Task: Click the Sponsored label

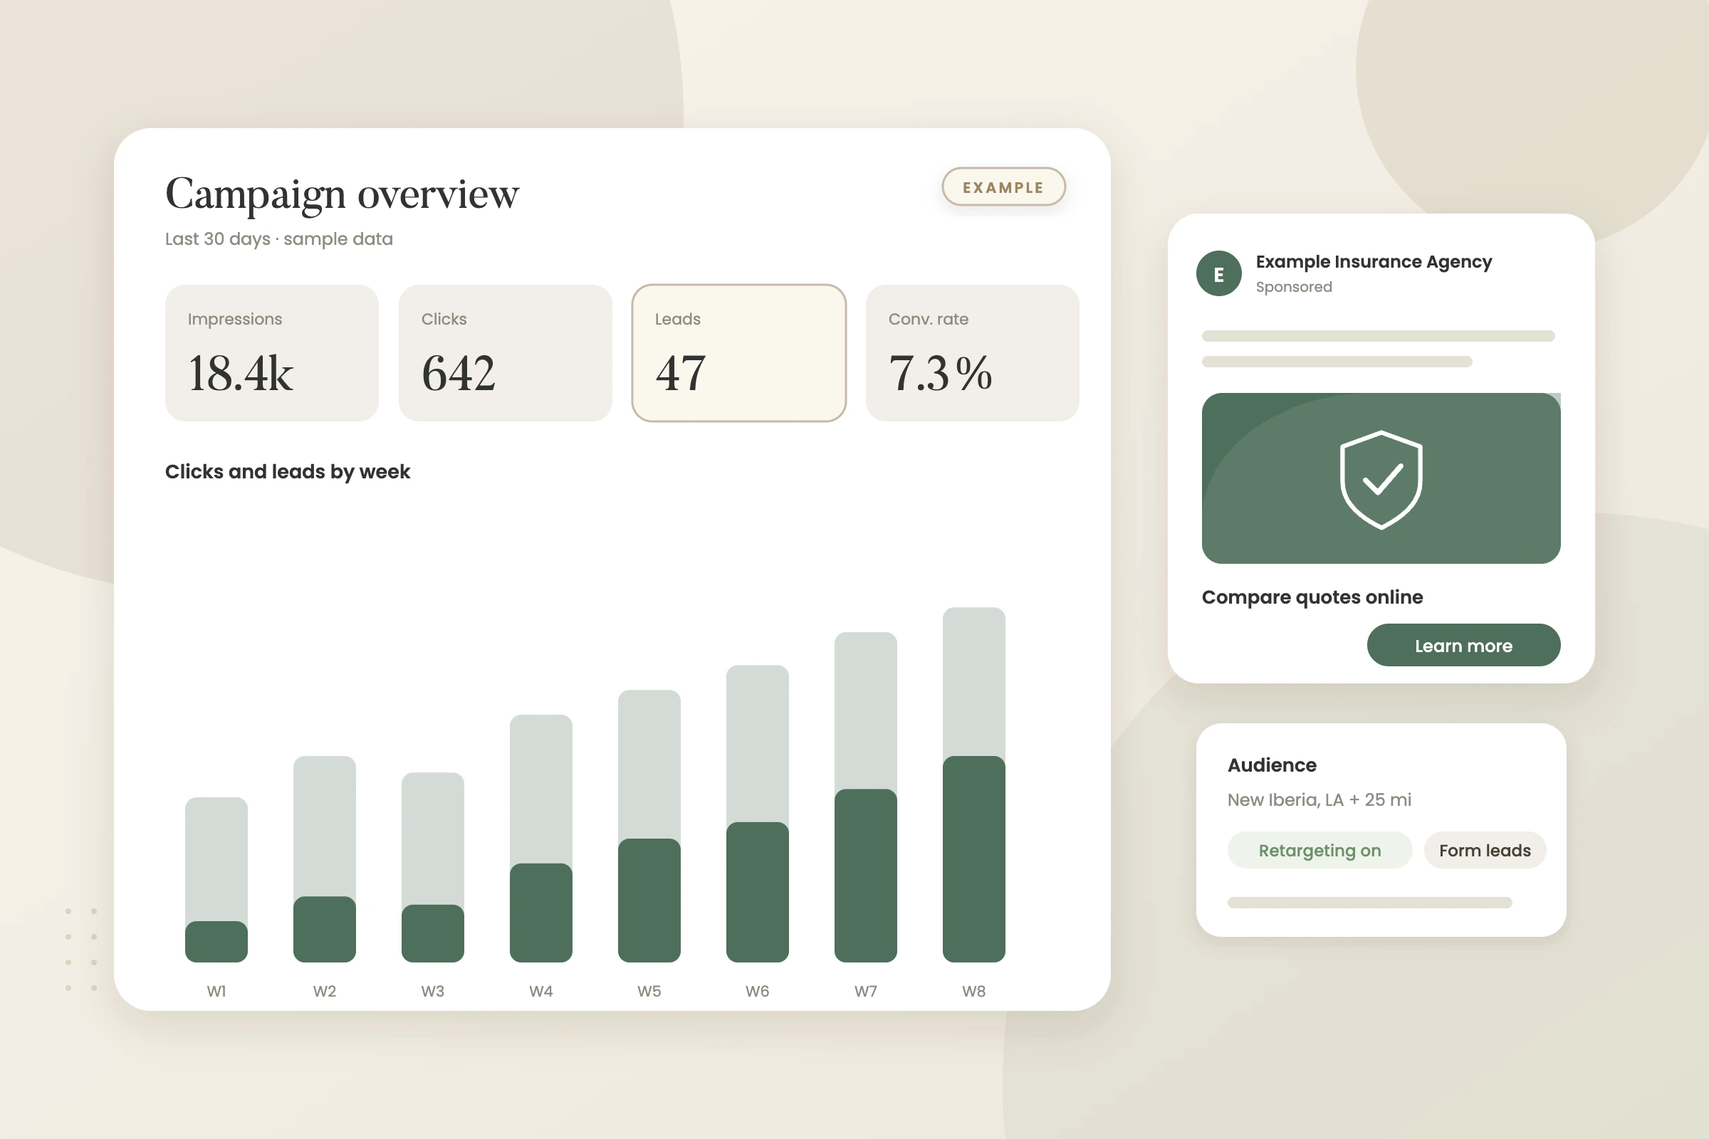Action: 1294,287
